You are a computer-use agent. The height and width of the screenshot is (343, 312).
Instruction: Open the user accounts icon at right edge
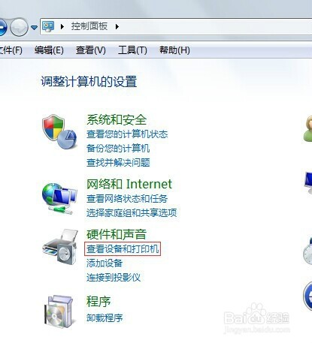click(307, 129)
